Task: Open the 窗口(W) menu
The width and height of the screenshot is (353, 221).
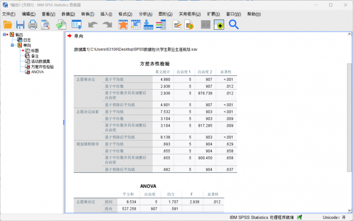Action: [x=234, y=14]
